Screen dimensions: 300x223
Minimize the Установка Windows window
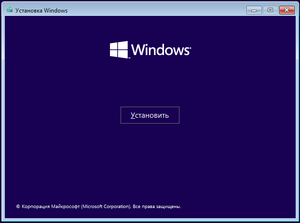(254, 10)
